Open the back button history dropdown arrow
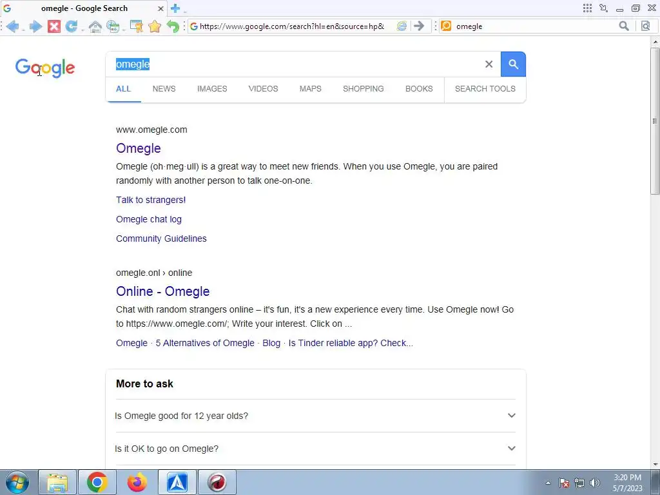The width and height of the screenshot is (660, 495). pyautogui.click(x=23, y=30)
